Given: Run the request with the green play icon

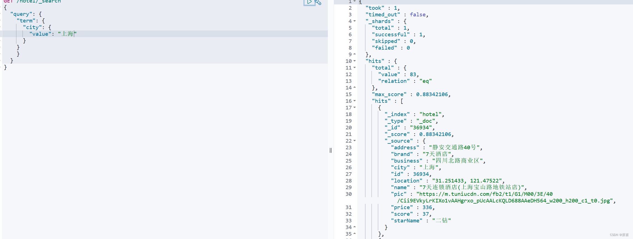Looking at the screenshot, I should coord(309,2).
